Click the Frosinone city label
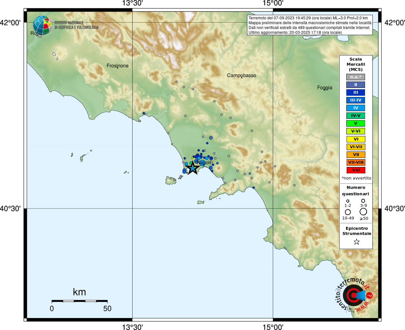 coord(117,66)
